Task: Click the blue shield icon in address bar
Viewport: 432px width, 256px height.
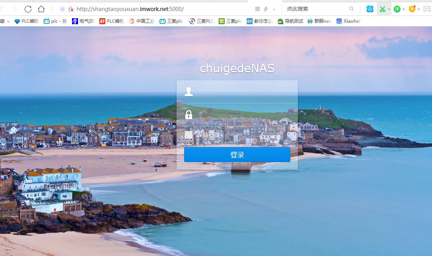Action: (63, 9)
